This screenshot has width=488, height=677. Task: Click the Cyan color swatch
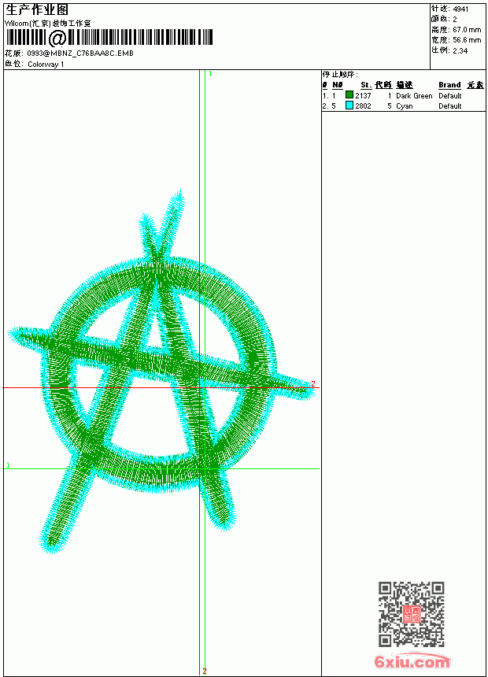point(349,105)
